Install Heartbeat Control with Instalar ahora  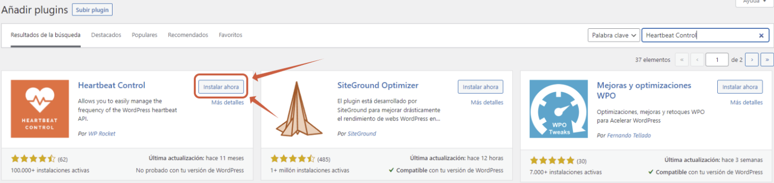click(x=221, y=87)
